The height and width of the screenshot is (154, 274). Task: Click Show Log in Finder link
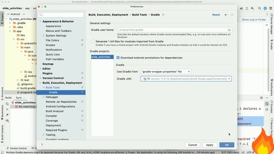tap(254, 20)
